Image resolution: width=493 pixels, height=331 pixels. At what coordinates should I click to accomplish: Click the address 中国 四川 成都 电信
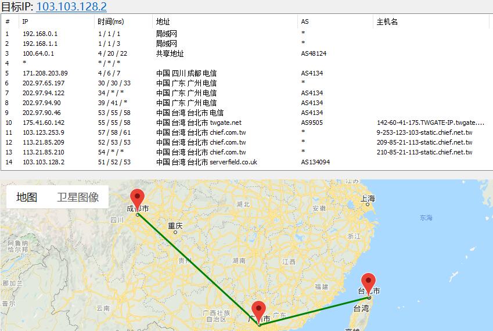pos(186,73)
